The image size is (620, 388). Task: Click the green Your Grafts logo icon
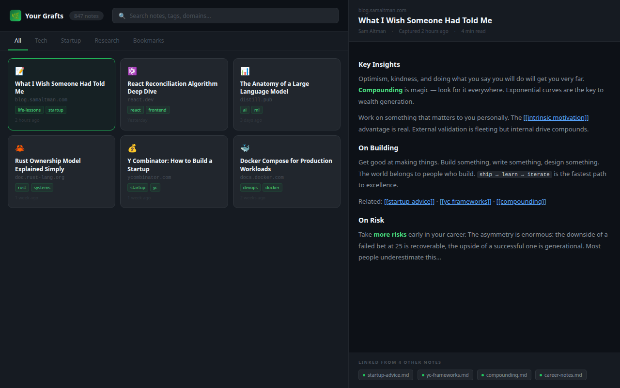tap(15, 16)
